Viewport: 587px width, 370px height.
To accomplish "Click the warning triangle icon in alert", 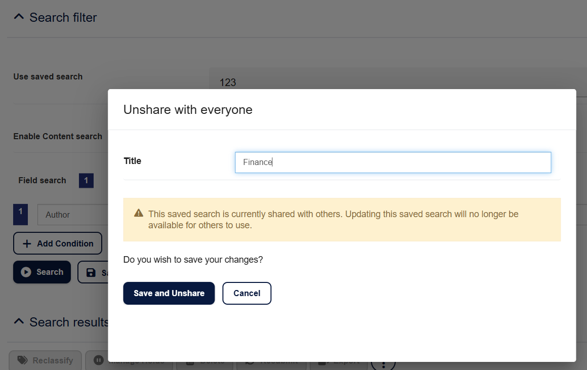I will click(139, 214).
